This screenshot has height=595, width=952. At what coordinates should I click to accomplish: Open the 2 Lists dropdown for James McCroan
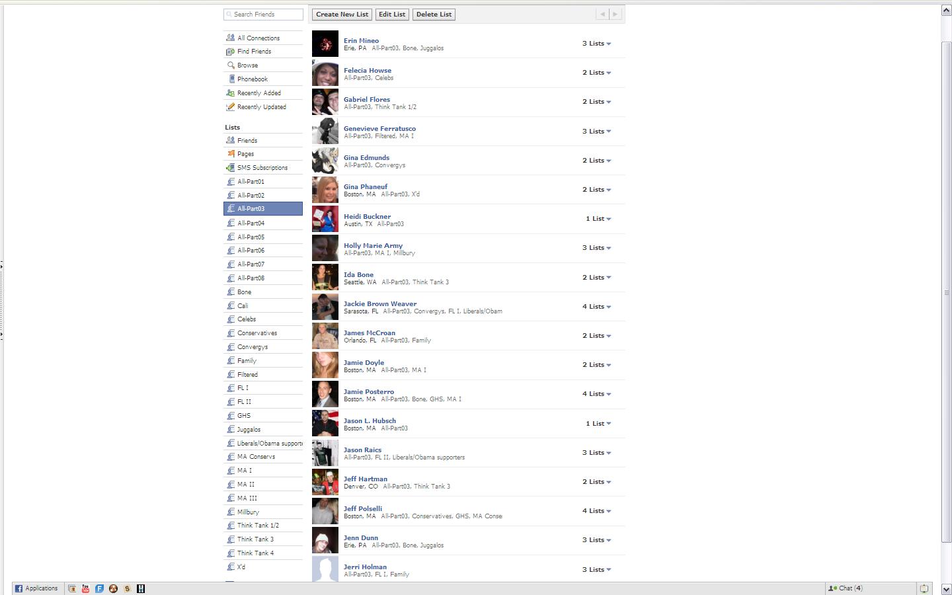point(596,336)
